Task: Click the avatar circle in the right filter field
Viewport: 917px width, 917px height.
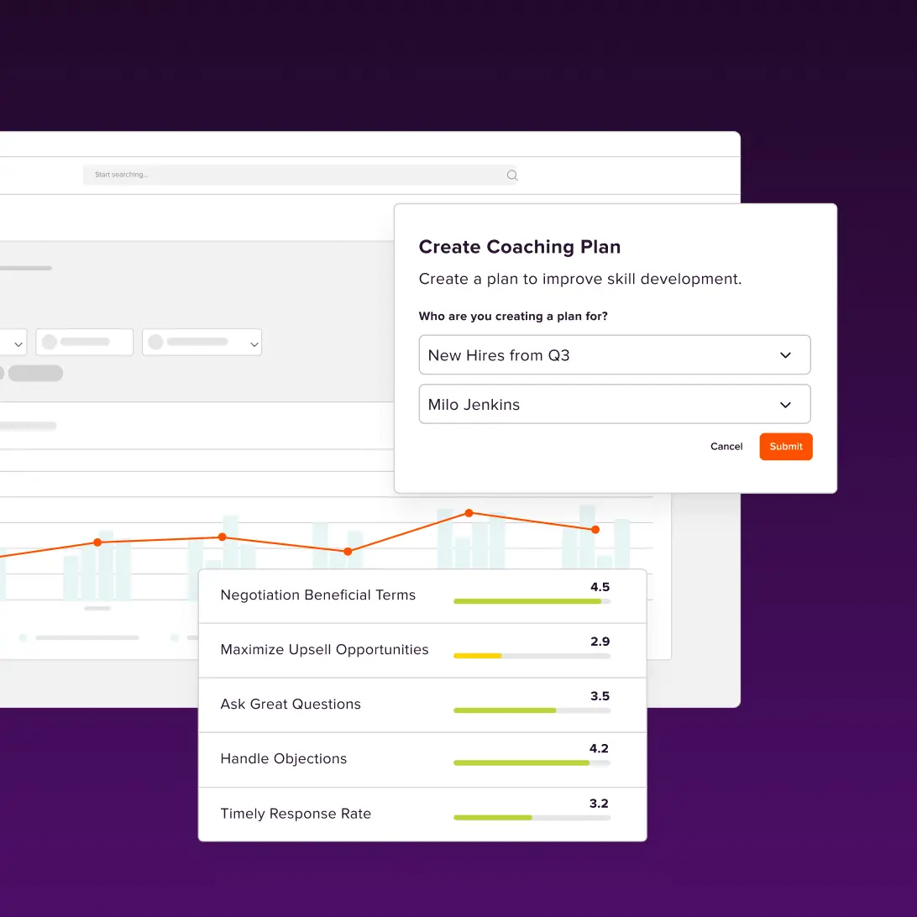Action: 156,342
